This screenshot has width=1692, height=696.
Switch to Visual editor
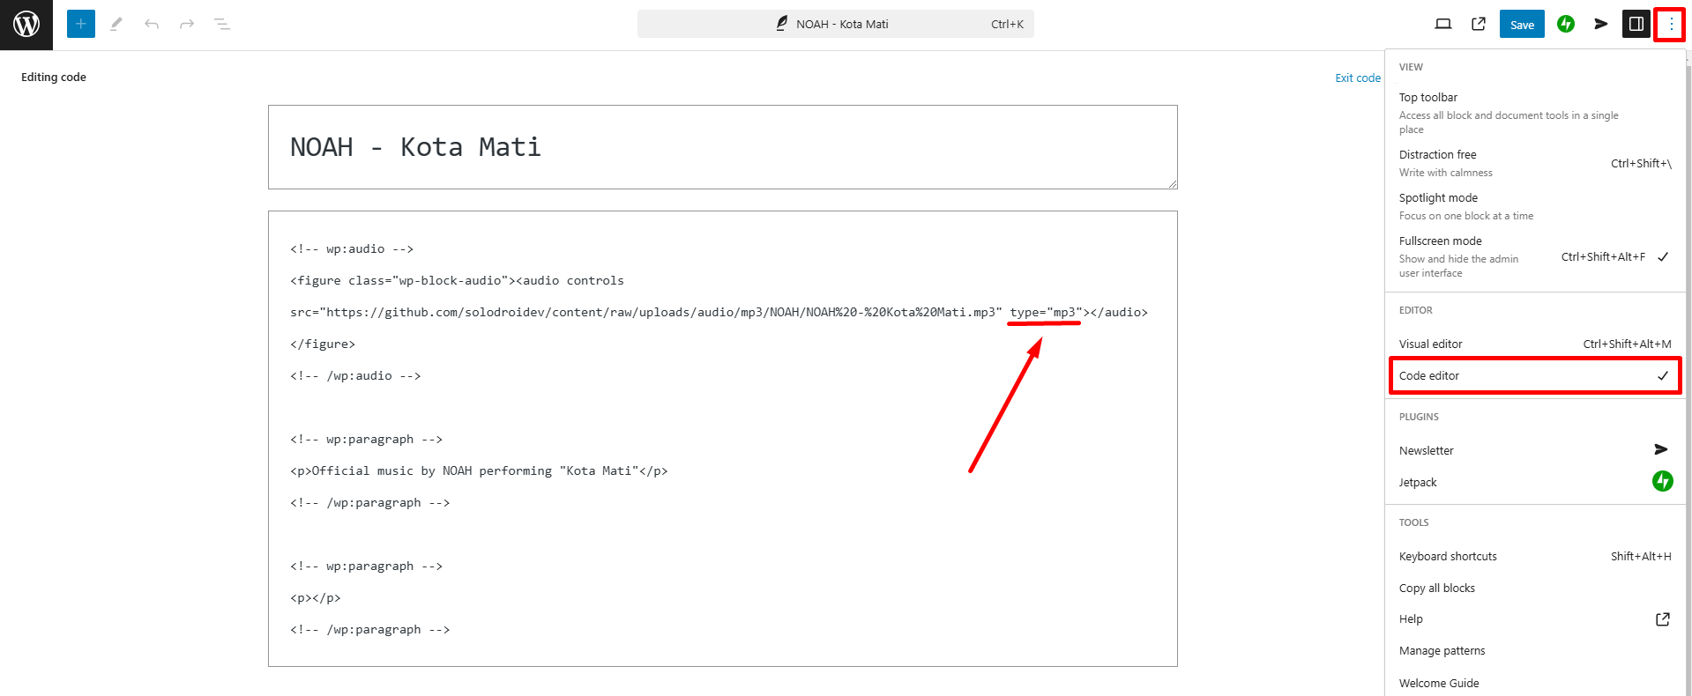pyautogui.click(x=1535, y=344)
